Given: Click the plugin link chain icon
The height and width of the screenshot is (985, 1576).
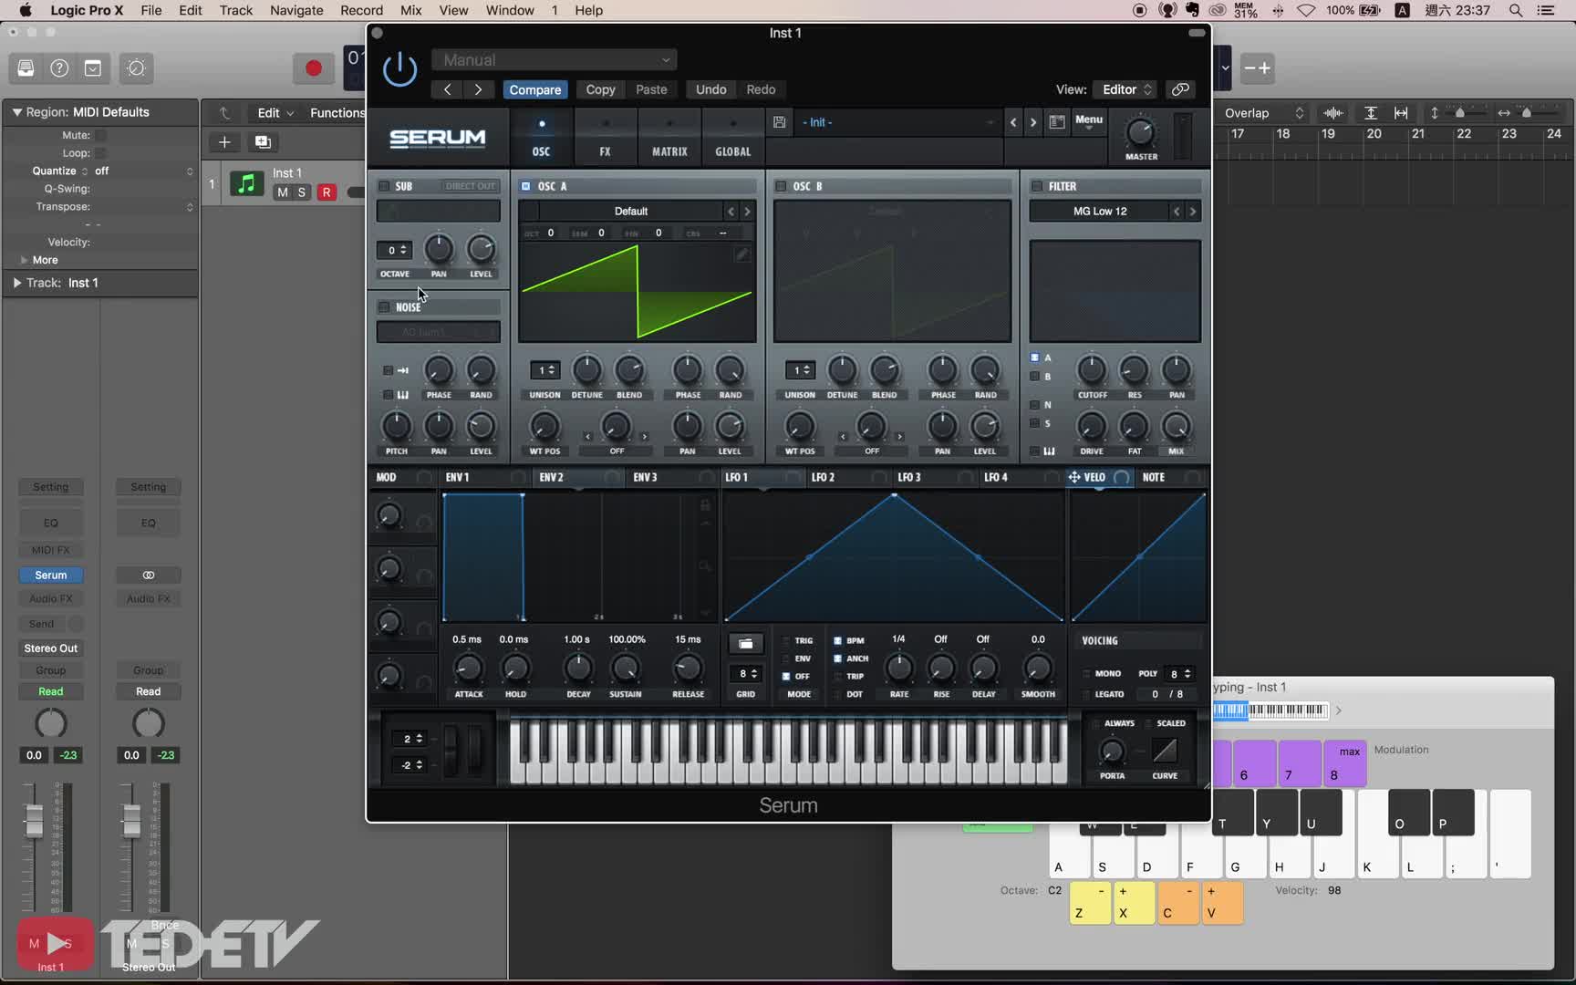Looking at the screenshot, I should [x=1180, y=89].
